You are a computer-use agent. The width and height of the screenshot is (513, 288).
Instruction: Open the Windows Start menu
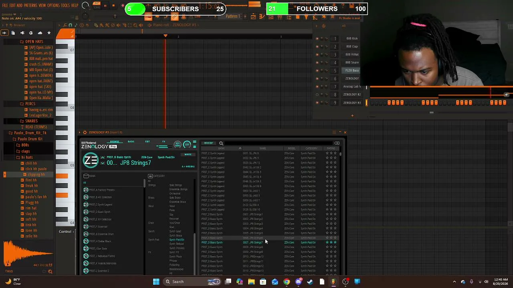(x=156, y=282)
